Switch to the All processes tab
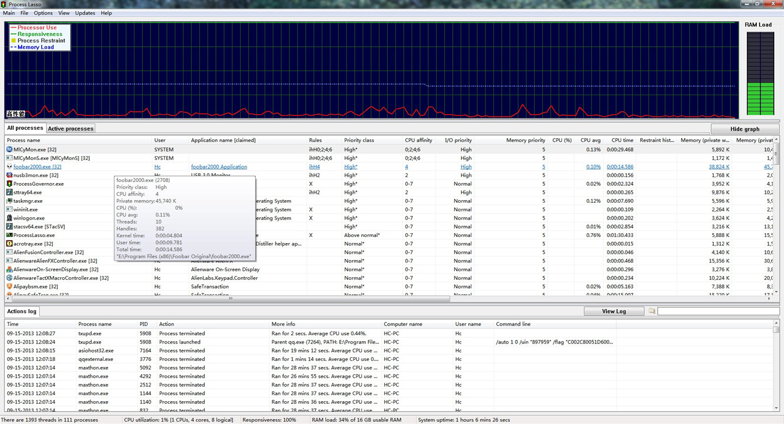The height and width of the screenshot is (424, 784). pyautogui.click(x=25, y=128)
